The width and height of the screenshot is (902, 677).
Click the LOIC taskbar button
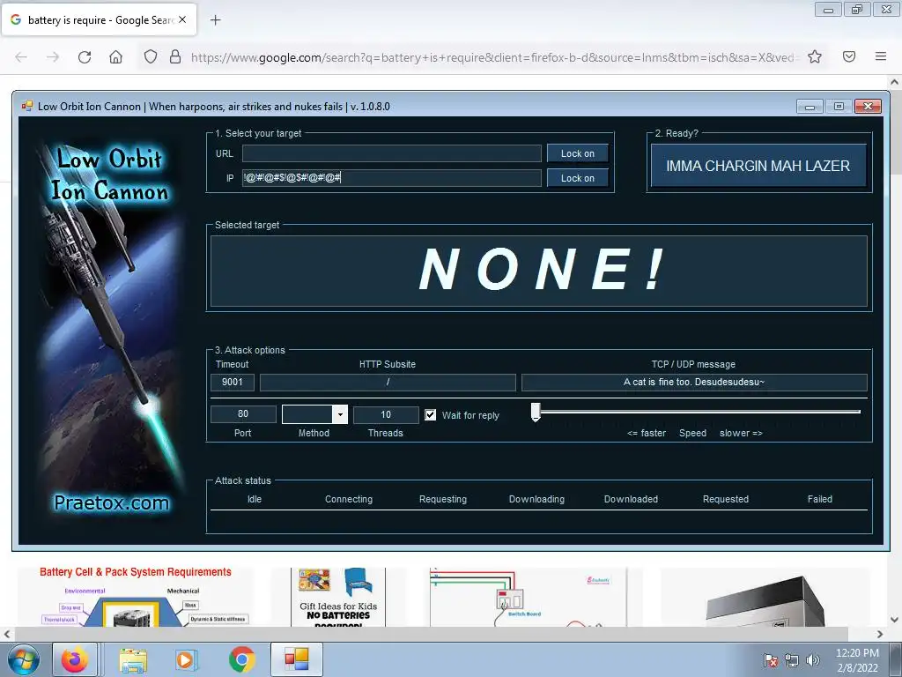297,659
